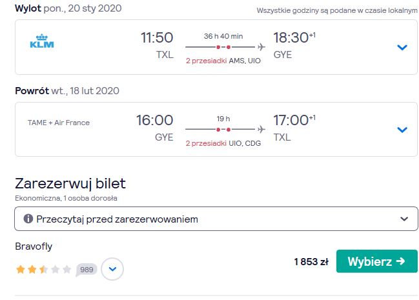
Task: Click the airplane icon on return flight route
Action: 261,130
